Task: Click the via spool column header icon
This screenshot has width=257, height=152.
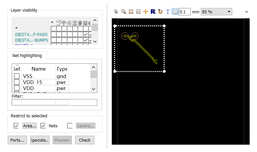Action: tap(75, 23)
